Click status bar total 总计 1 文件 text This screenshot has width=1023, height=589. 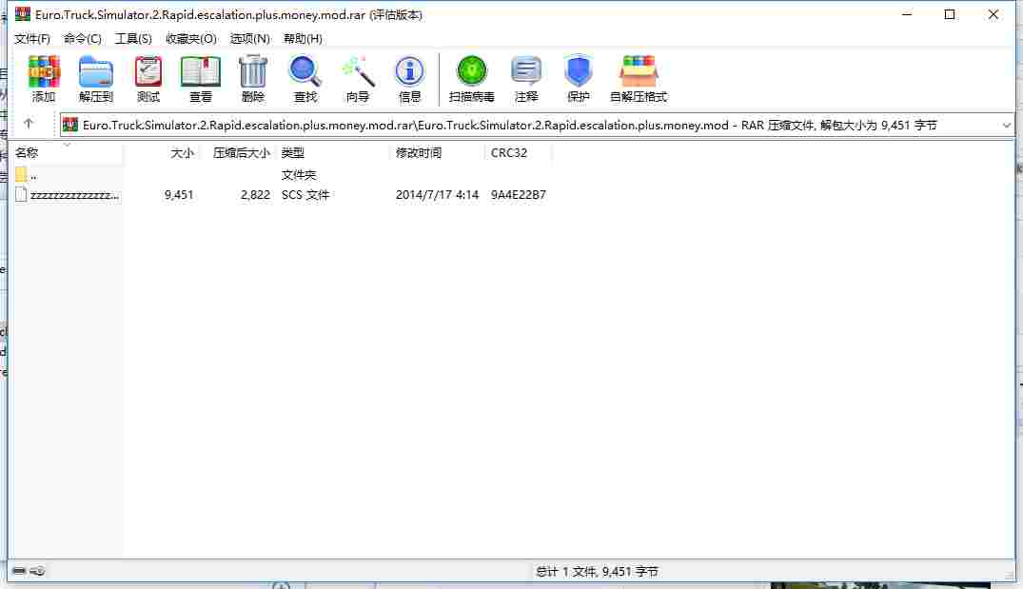coord(597,572)
